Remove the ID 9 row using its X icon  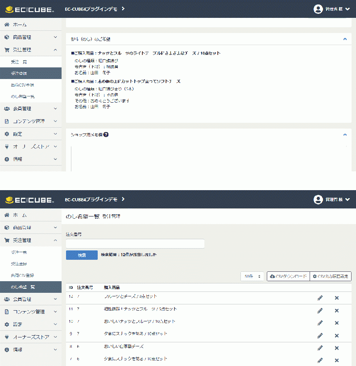point(337,336)
